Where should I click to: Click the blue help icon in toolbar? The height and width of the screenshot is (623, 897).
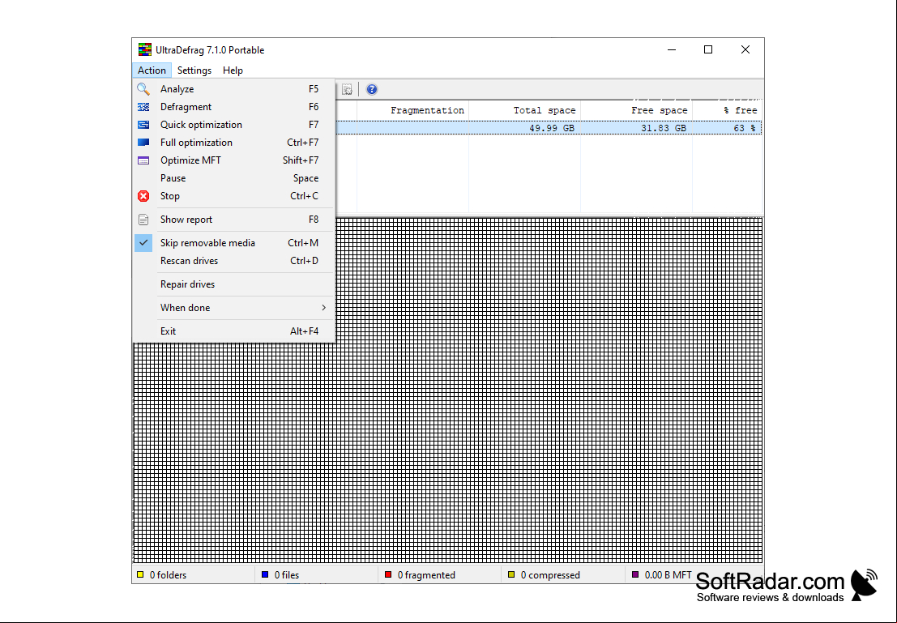(x=372, y=89)
